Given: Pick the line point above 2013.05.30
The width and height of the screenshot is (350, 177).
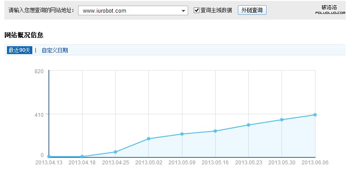Looking at the screenshot, I should coord(282,119).
